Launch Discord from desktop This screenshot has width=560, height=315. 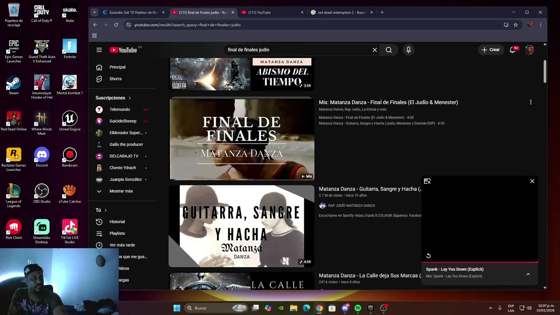click(x=42, y=157)
